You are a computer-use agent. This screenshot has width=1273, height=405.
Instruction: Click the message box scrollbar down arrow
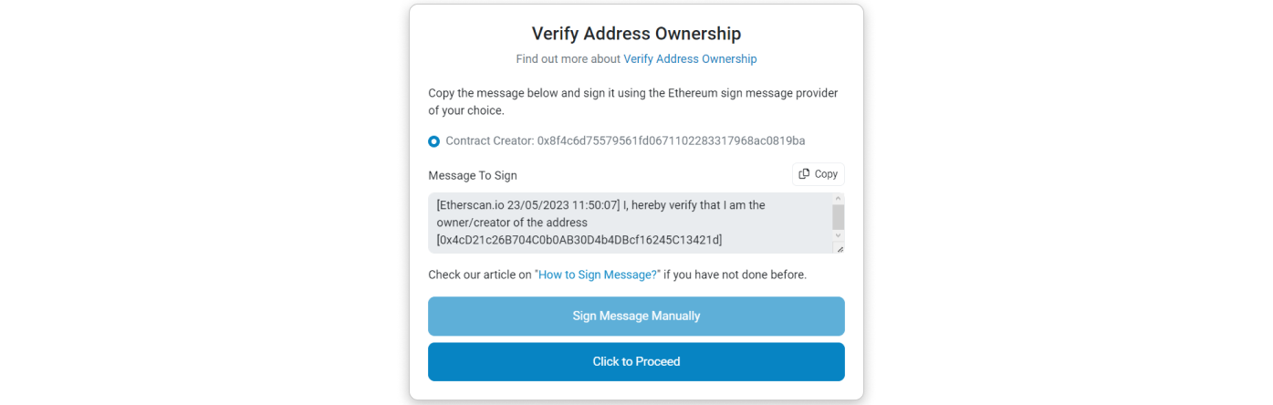click(838, 235)
